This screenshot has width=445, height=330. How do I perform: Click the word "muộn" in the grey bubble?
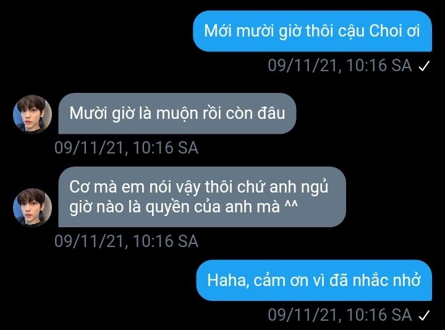click(x=177, y=114)
